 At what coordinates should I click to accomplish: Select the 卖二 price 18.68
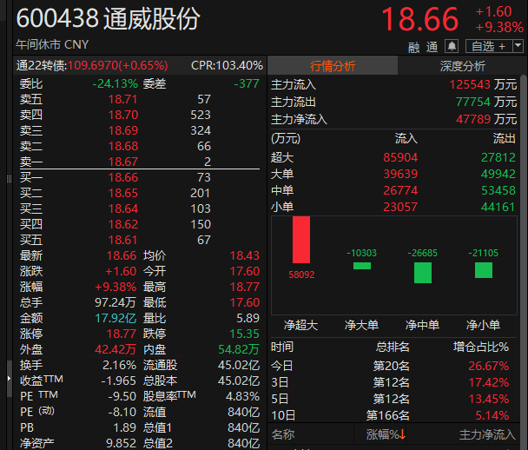[x=123, y=146]
